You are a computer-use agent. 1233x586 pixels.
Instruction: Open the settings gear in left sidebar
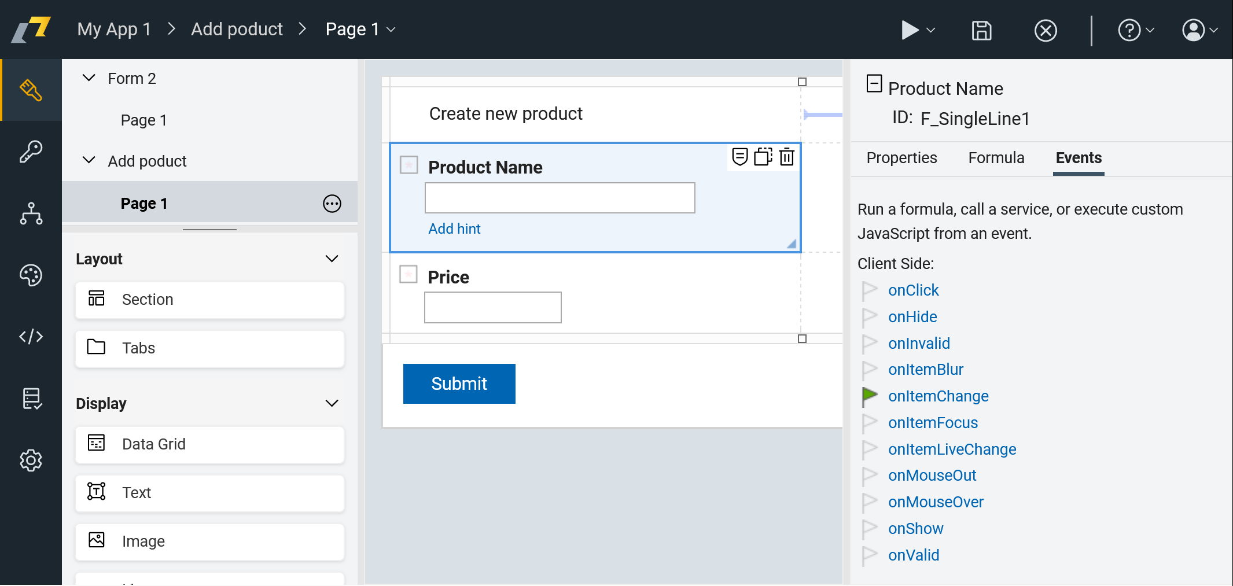point(31,460)
